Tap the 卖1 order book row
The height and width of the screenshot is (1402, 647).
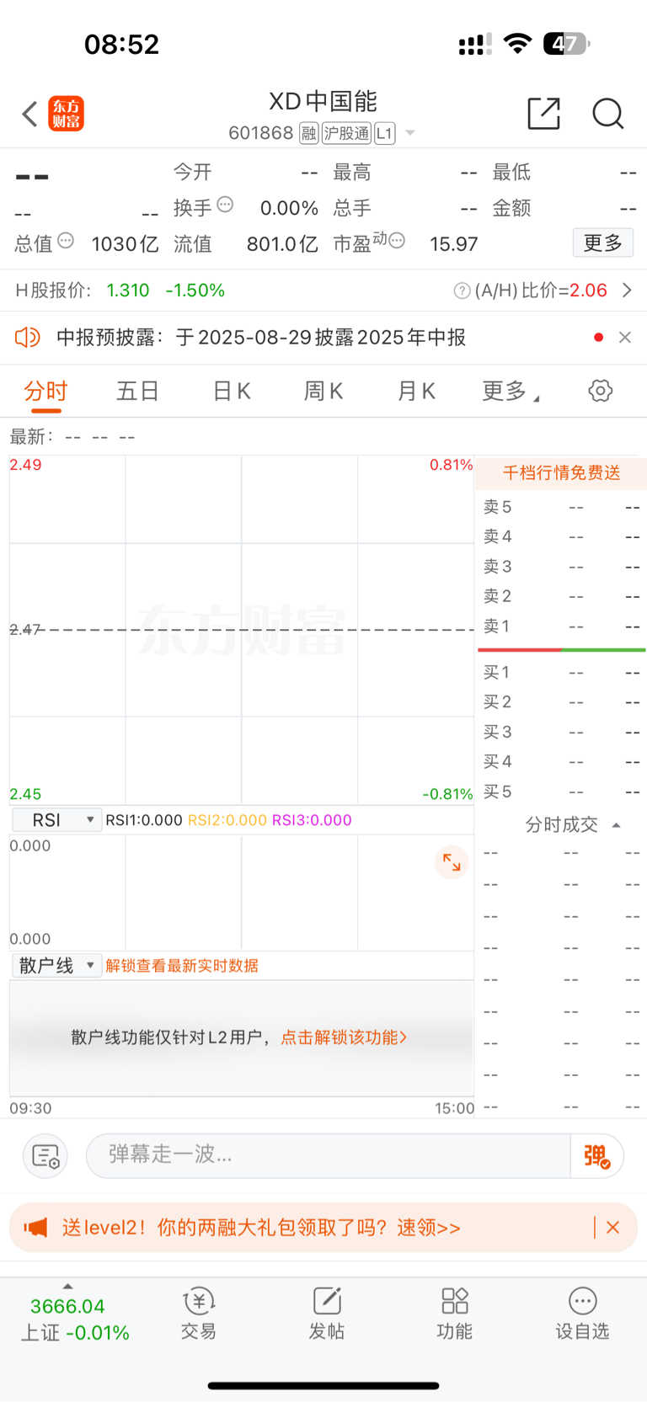[561, 626]
